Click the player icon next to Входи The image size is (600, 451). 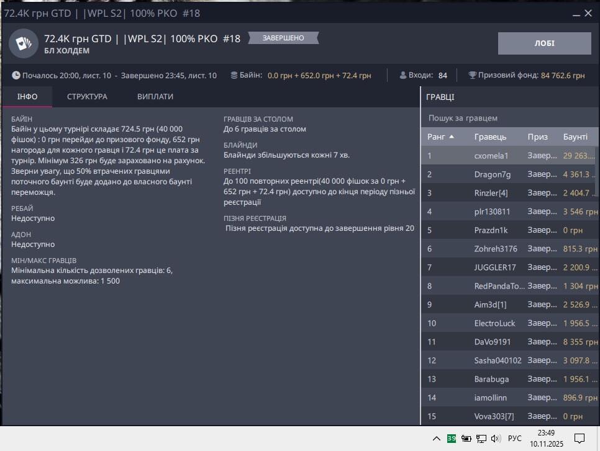[401, 75]
